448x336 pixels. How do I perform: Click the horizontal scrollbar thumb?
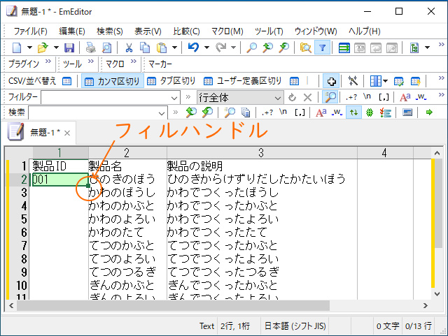click(x=173, y=305)
